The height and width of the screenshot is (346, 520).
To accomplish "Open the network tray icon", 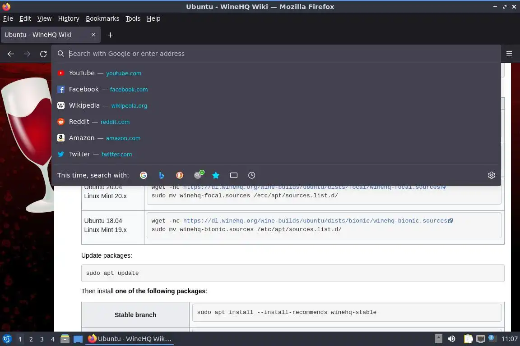I will point(481,339).
